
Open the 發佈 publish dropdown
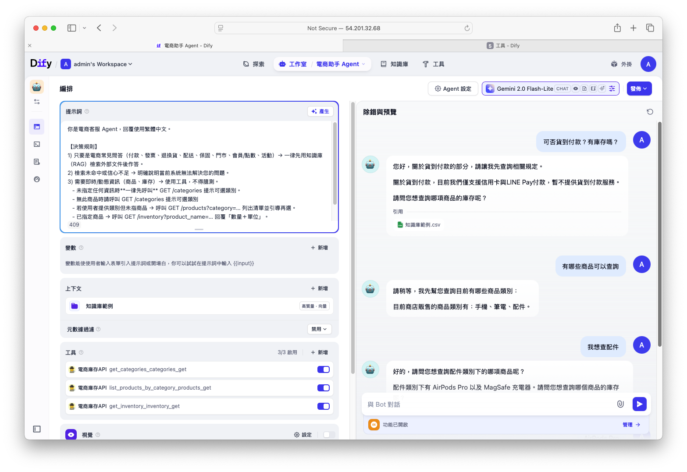click(x=639, y=89)
